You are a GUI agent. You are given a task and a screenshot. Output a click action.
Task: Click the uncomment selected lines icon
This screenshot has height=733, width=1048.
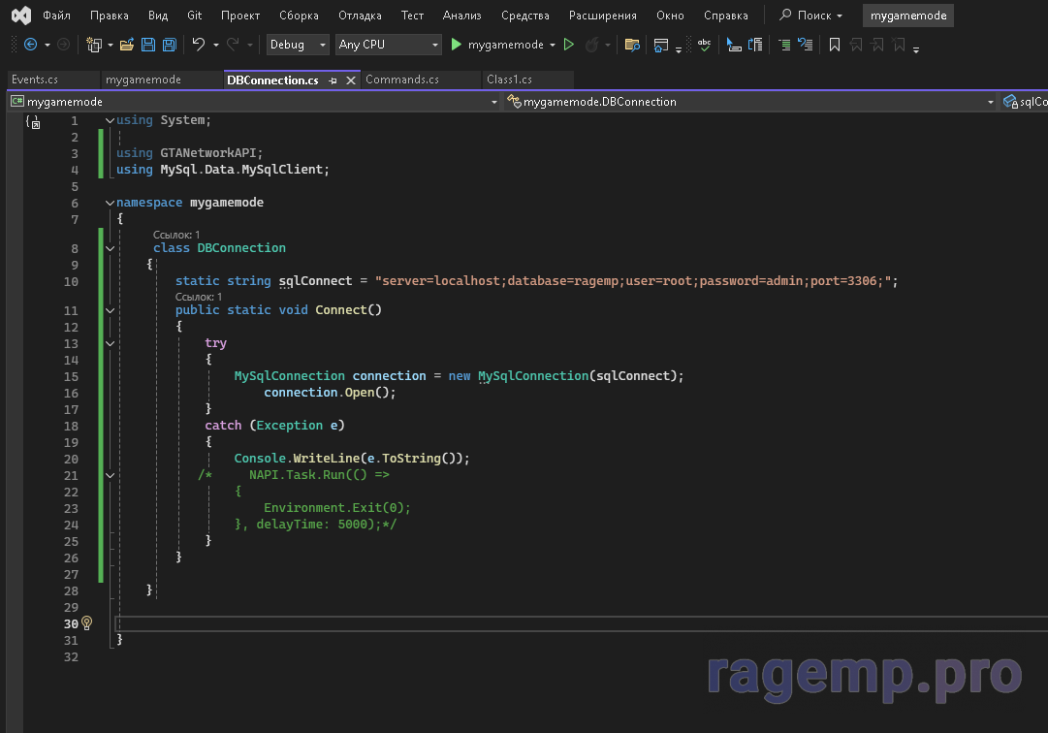pos(806,45)
